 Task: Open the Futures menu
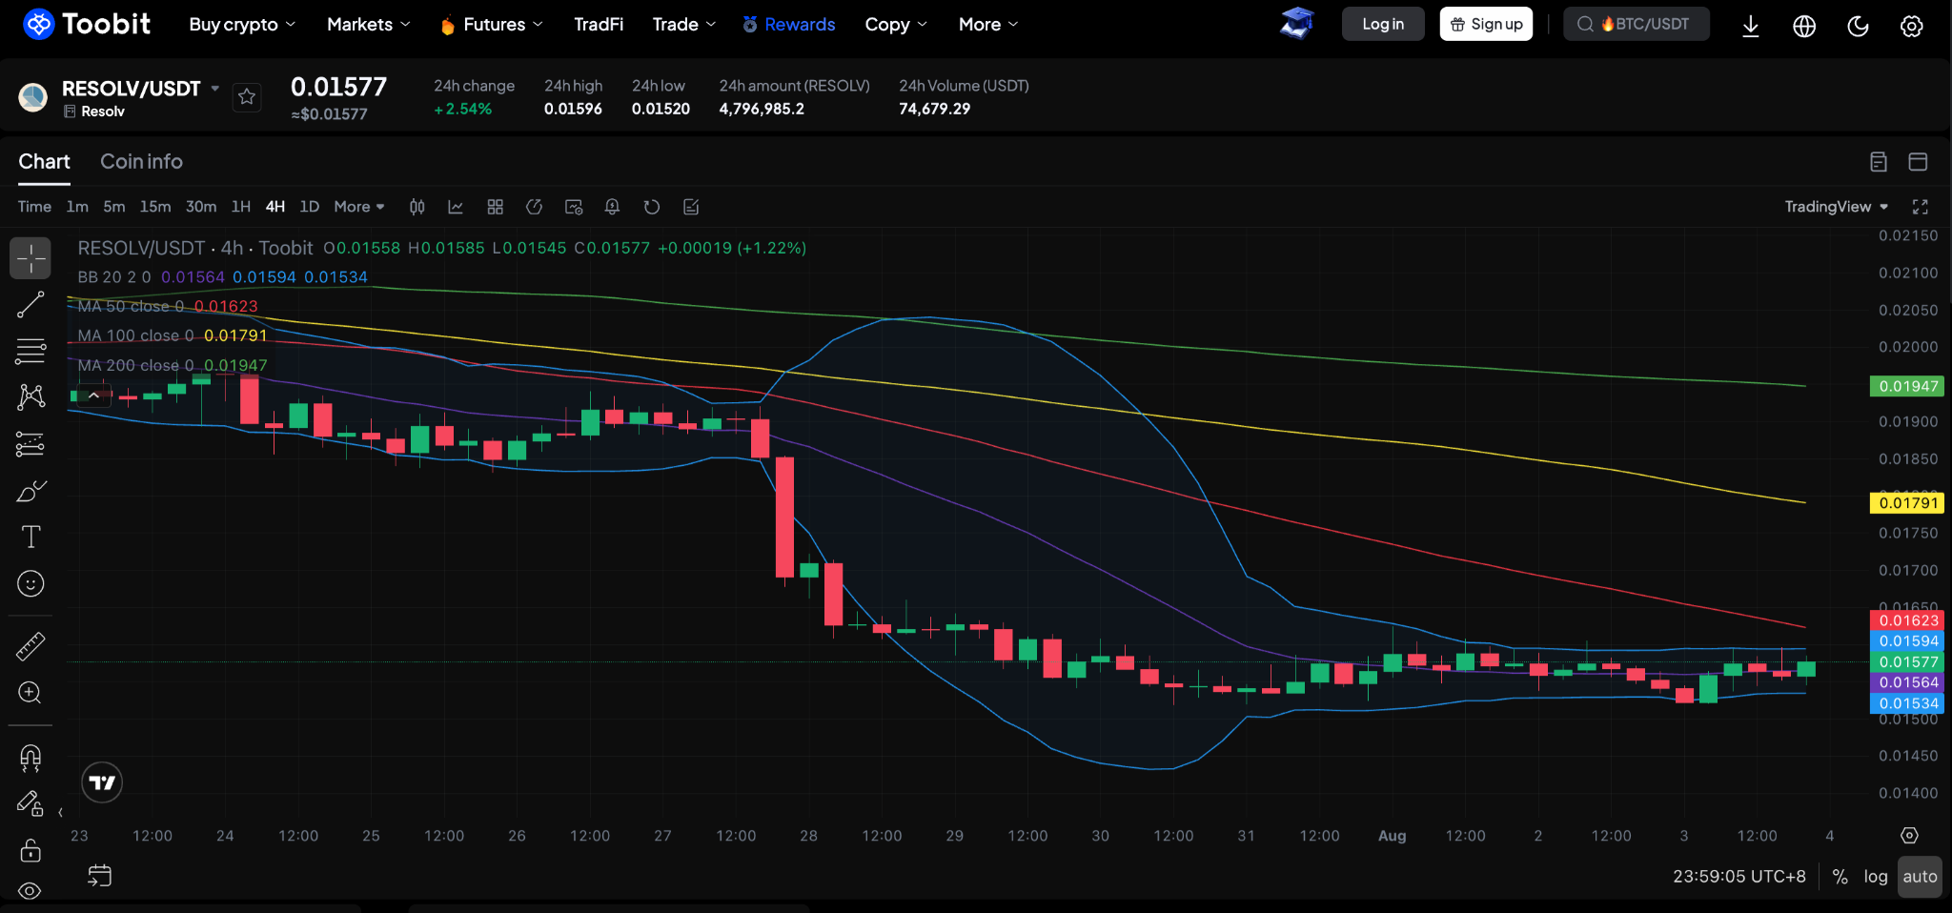493,25
